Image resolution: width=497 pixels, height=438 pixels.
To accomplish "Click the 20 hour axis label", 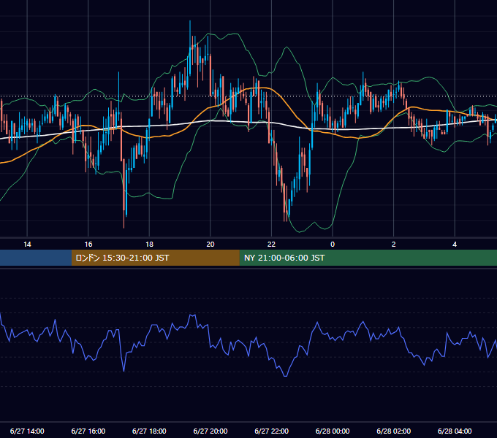I will [x=210, y=245].
